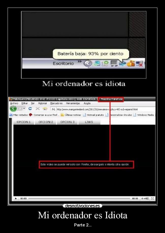
Task: Open the back/forward history dropdown arrow
Action: coord(24,109)
